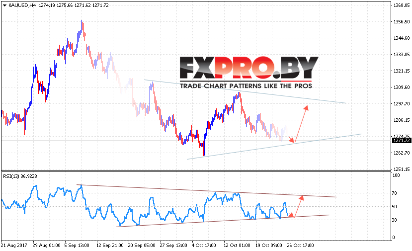Click the 26 Oct 17:00 time label
This screenshot has height=251, width=412.
[x=300, y=245]
